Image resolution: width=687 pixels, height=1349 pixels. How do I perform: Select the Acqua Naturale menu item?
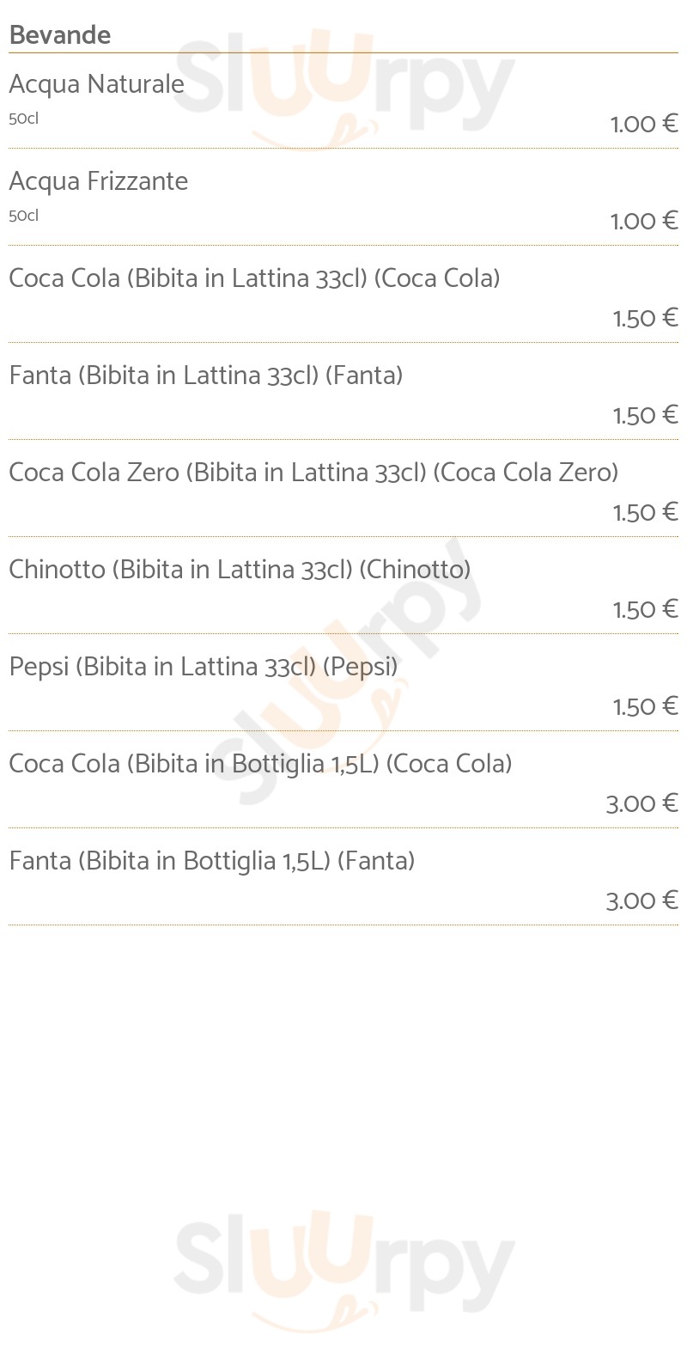click(96, 84)
